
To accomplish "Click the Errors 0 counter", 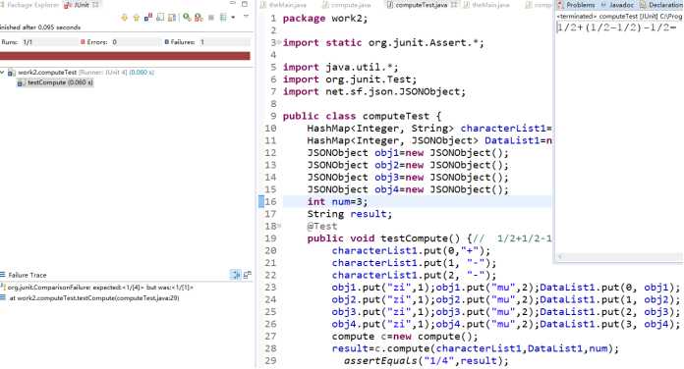I will [x=98, y=42].
